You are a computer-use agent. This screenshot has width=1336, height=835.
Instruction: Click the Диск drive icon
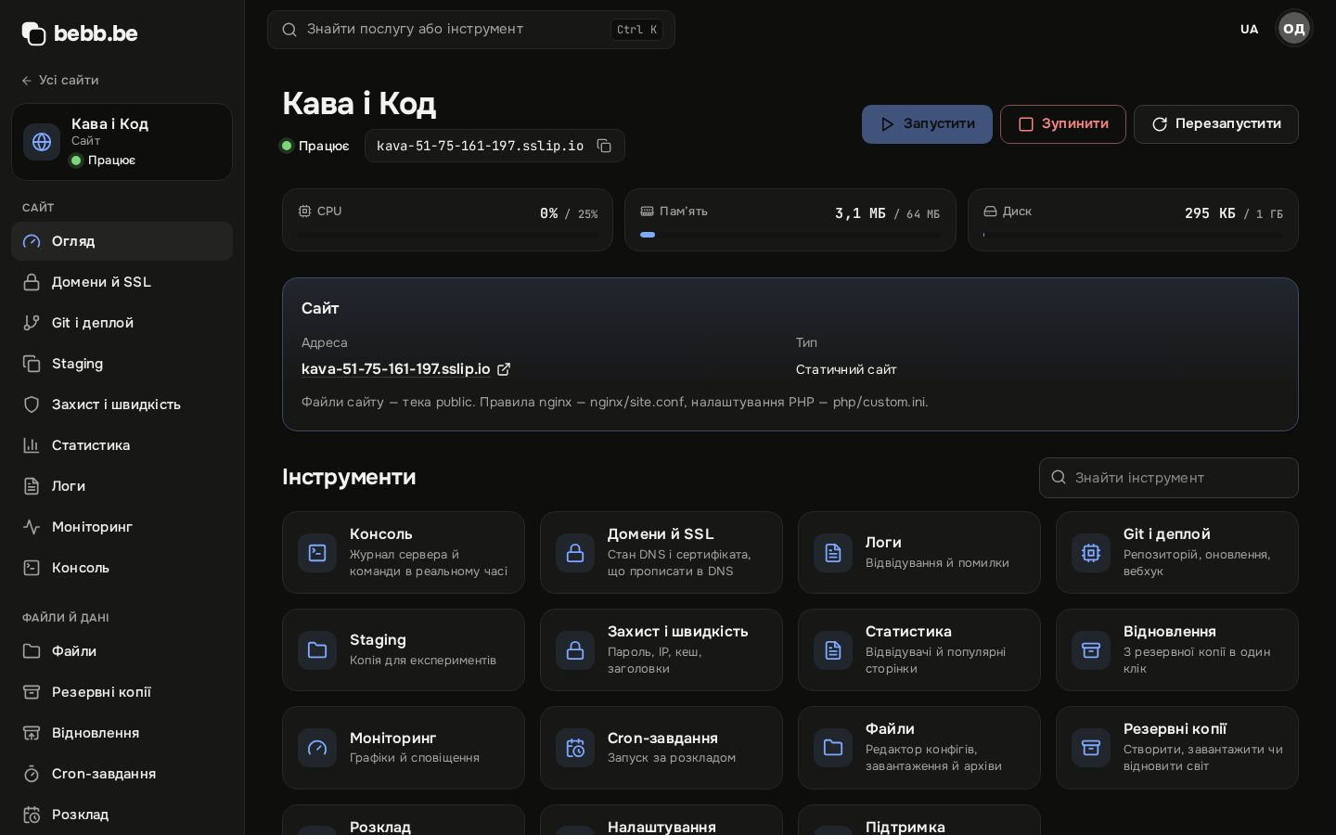[x=990, y=212]
